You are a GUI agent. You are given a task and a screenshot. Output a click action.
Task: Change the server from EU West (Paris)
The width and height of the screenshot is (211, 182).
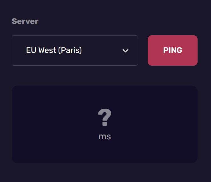[x=75, y=50]
